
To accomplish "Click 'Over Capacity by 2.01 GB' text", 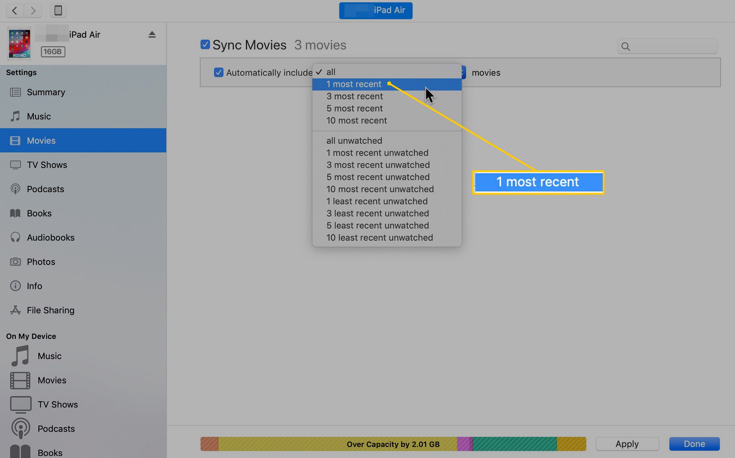I will tap(393, 444).
